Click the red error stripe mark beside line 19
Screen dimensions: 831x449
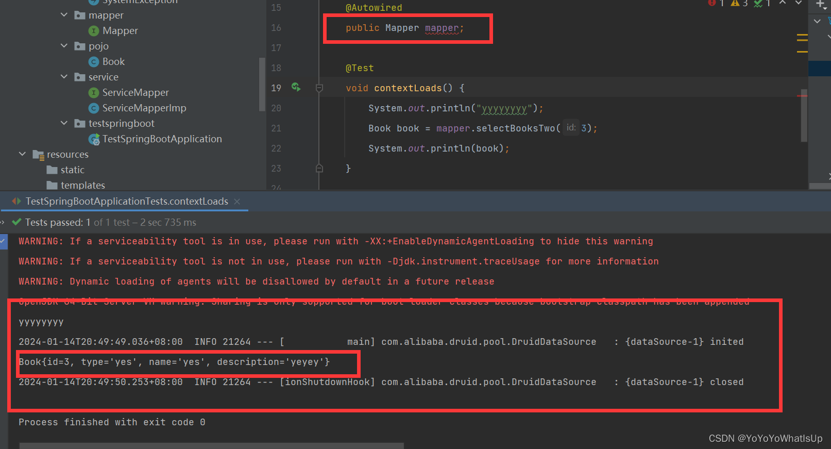tap(802, 96)
